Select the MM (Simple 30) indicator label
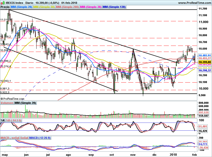Screen dimensions: 212x157 (x=91, y=7)
